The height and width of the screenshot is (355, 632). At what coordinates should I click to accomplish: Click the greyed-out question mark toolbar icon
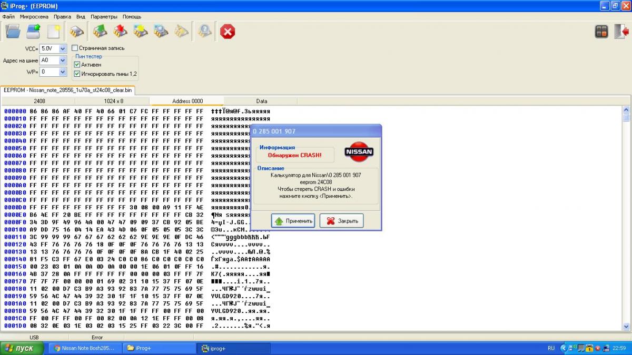(204, 32)
